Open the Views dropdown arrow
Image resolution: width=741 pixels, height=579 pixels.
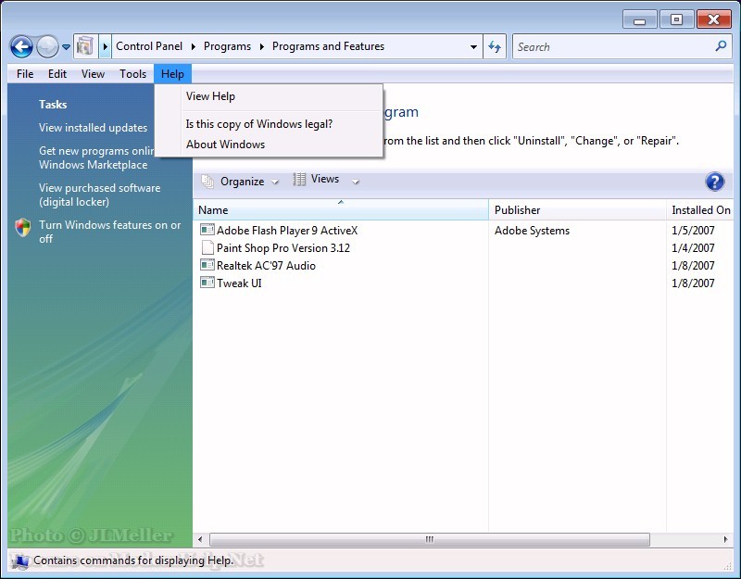click(x=357, y=182)
